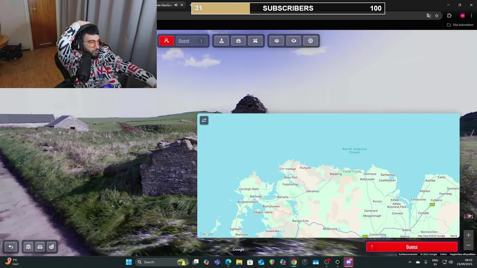
Task: Open the crossed-swords duel mode icon
Action: (x=255, y=41)
